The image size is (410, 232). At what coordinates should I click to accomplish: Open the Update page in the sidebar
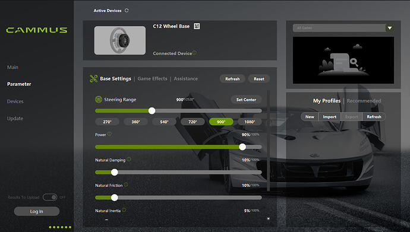tap(15, 118)
